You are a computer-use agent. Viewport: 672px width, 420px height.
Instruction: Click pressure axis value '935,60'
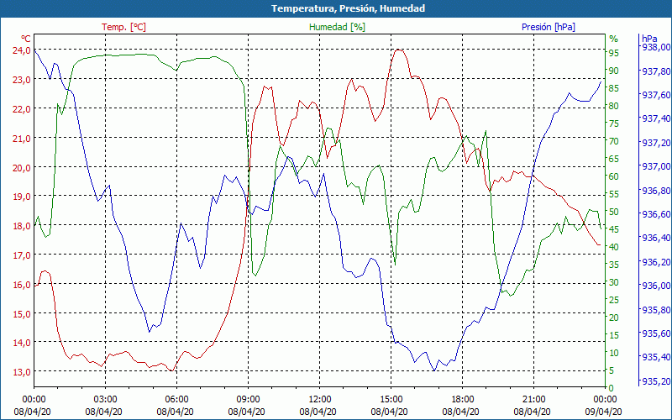coord(657,333)
